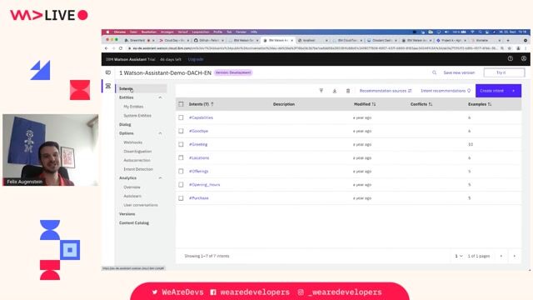
Task: Collapse the Options section chevron
Action: (x=160, y=133)
